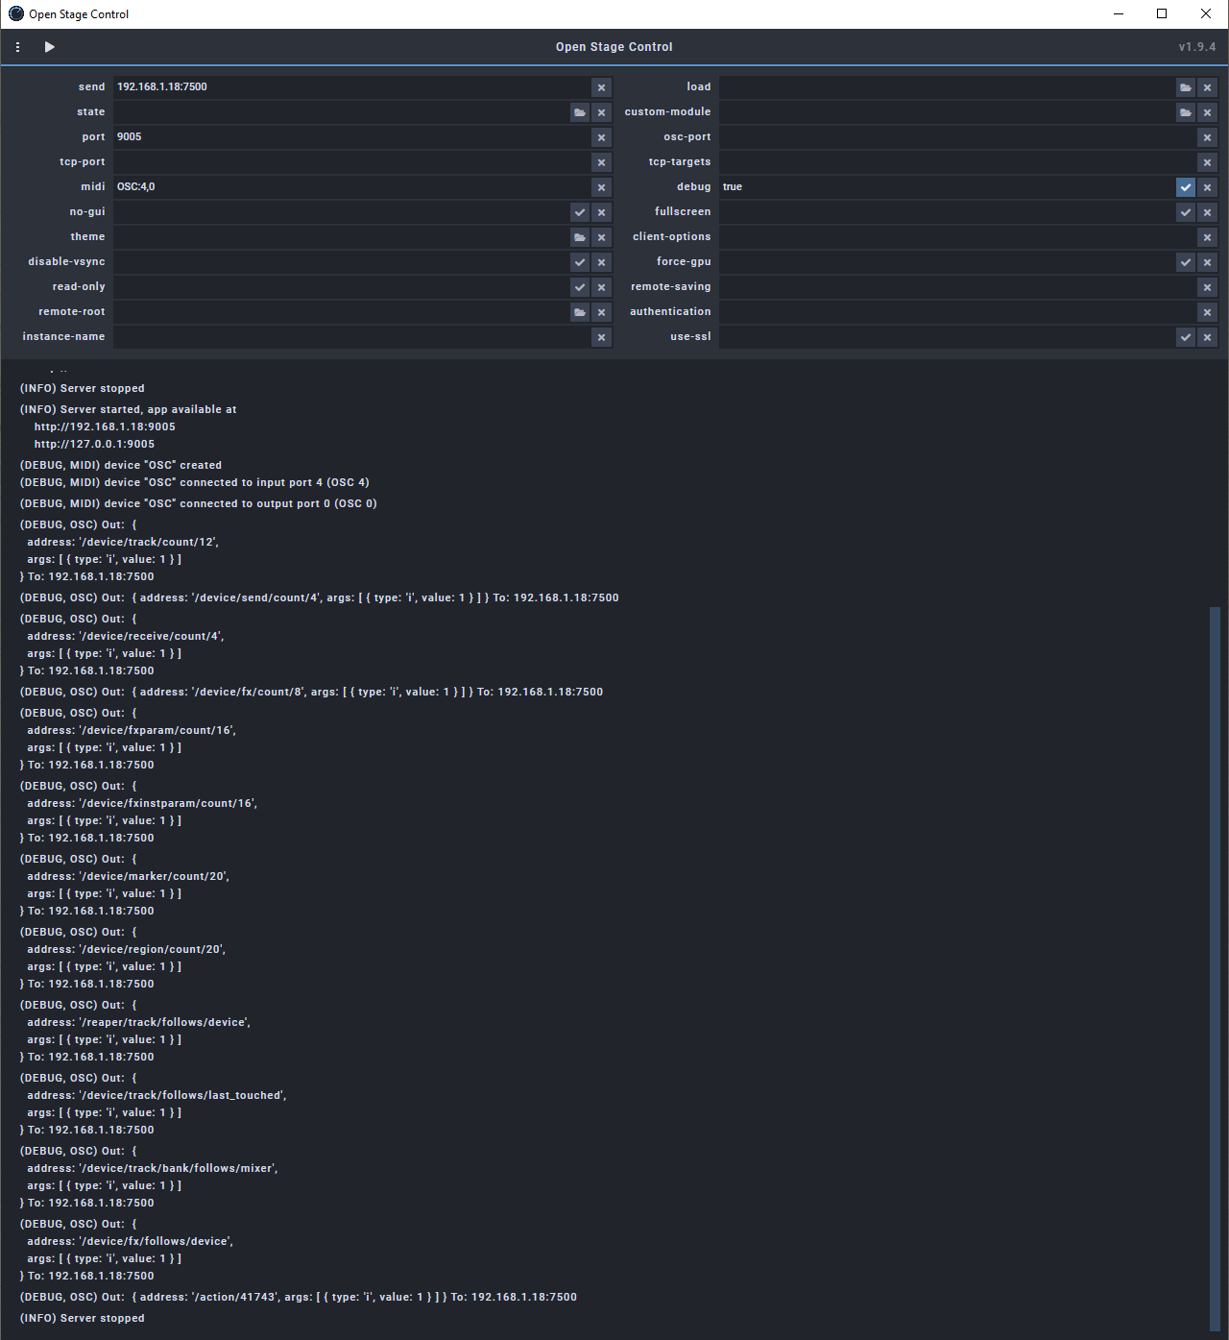
Task: Focus the custom-module input field
Action: 947,112
